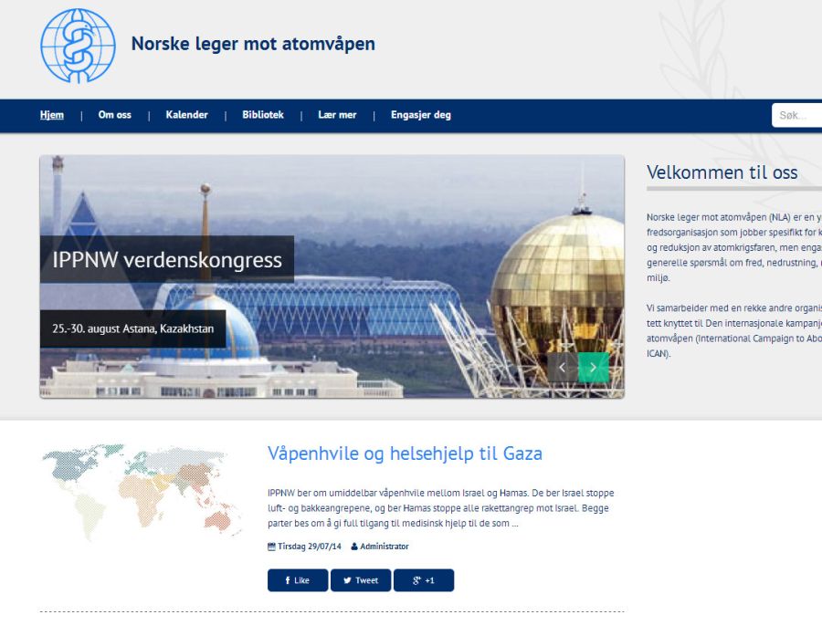Open the Lær mer navigation entry
The image size is (822, 625).
tap(337, 115)
